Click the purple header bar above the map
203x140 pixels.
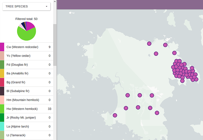coord(129,4)
